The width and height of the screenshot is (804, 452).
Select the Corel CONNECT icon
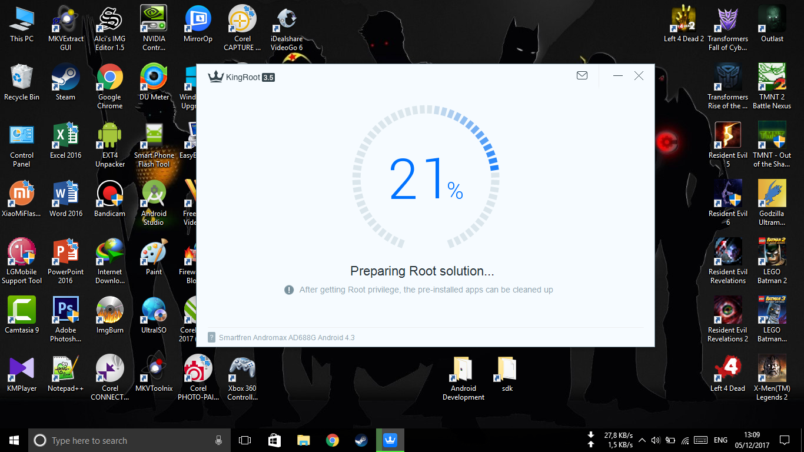pos(110,378)
